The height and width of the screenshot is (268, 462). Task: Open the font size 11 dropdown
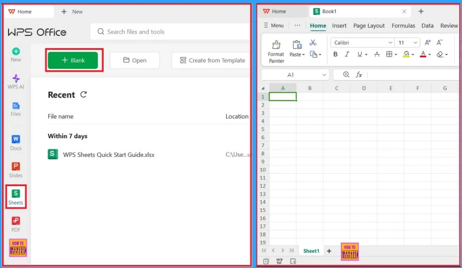(x=415, y=42)
